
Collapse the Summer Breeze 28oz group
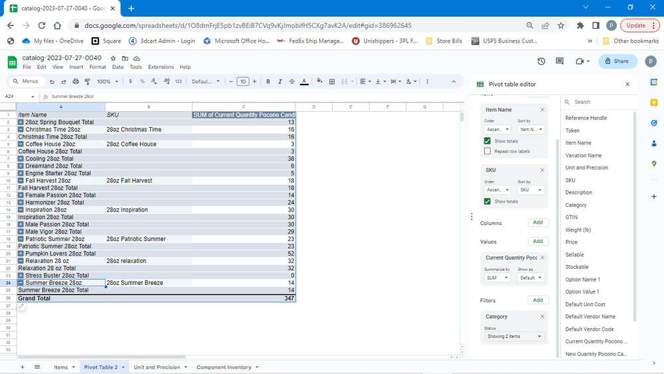(x=21, y=283)
